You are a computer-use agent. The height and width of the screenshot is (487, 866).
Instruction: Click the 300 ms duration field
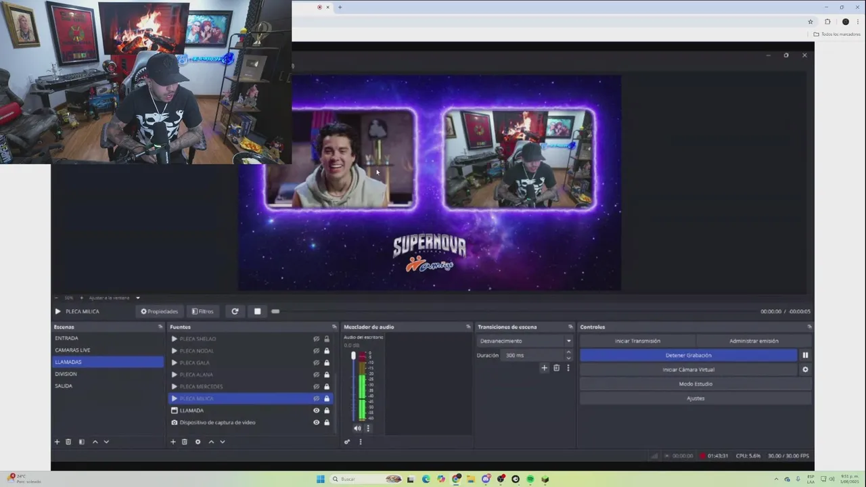[x=534, y=355]
